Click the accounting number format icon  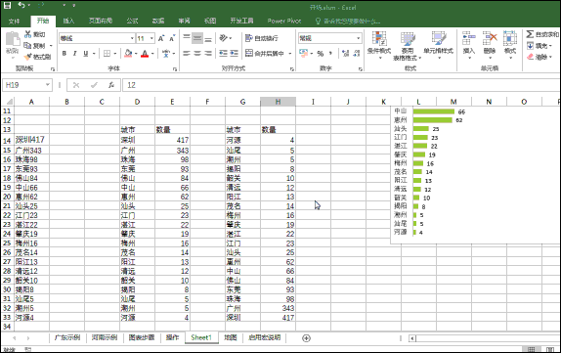[303, 54]
